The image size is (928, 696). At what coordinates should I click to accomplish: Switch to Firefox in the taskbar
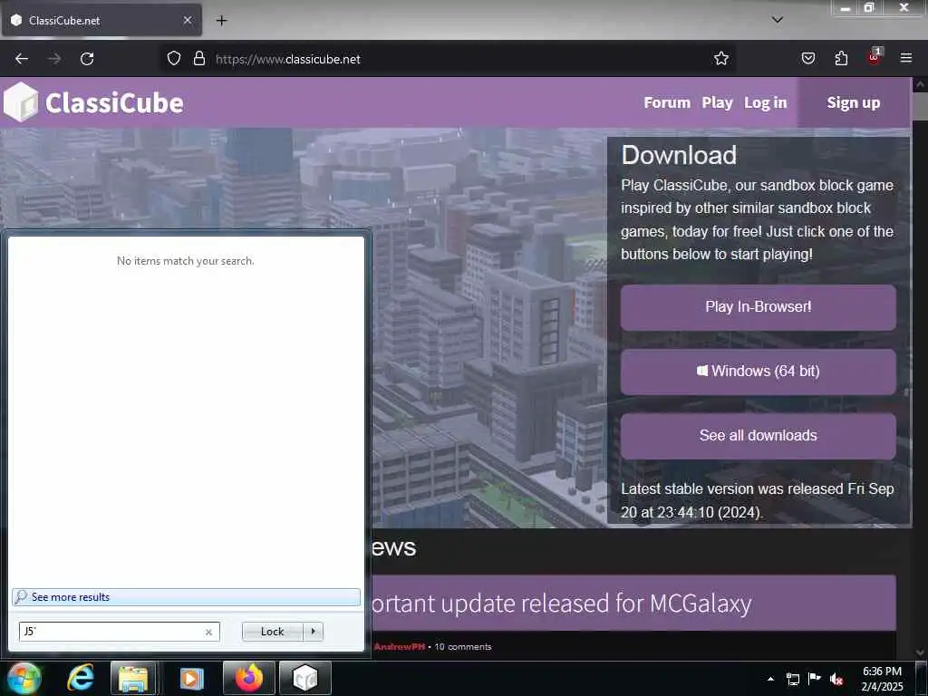pos(248,678)
